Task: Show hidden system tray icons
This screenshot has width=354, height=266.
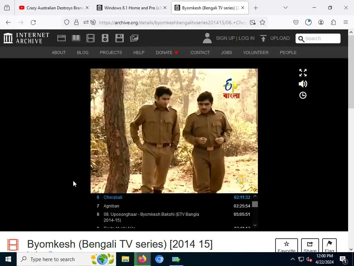Action: click(292, 259)
